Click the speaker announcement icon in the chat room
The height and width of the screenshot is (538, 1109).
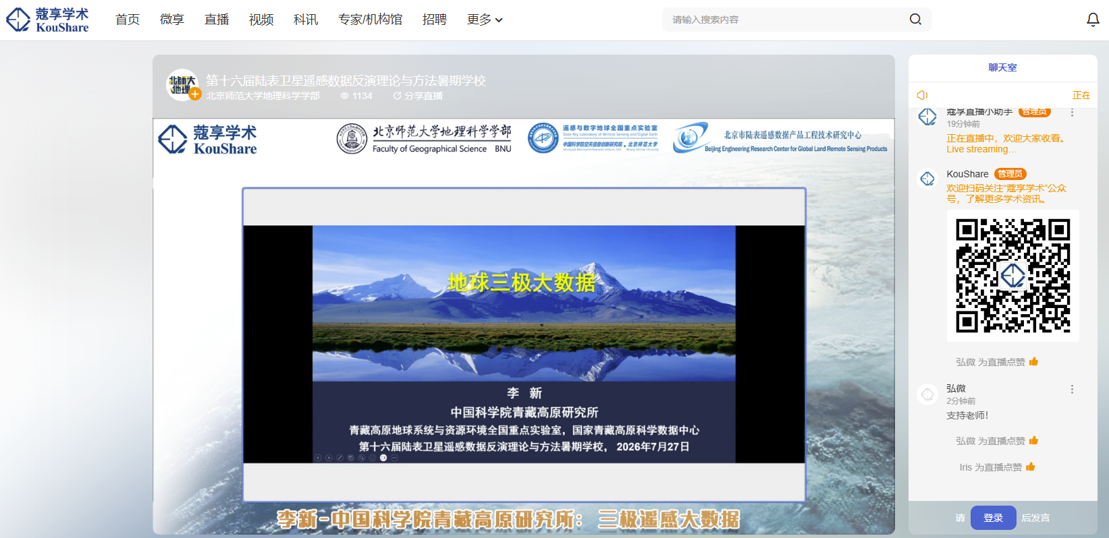point(922,95)
